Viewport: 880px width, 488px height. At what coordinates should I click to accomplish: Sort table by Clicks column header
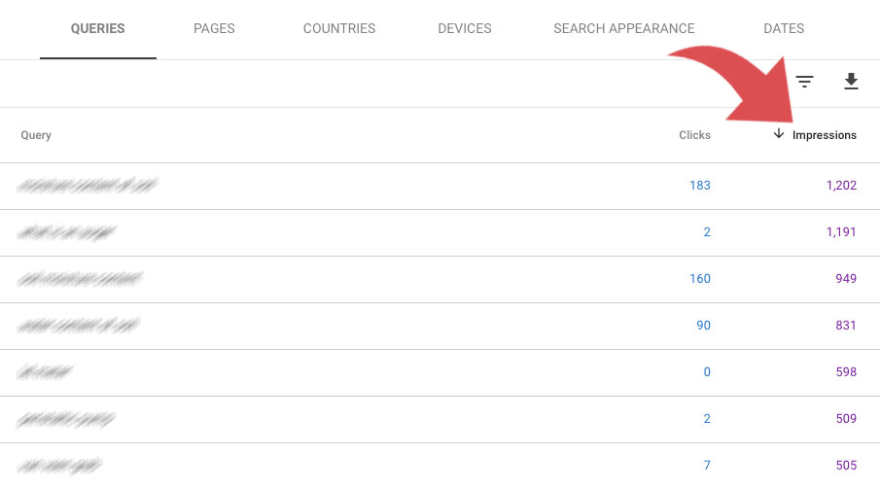(694, 135)
